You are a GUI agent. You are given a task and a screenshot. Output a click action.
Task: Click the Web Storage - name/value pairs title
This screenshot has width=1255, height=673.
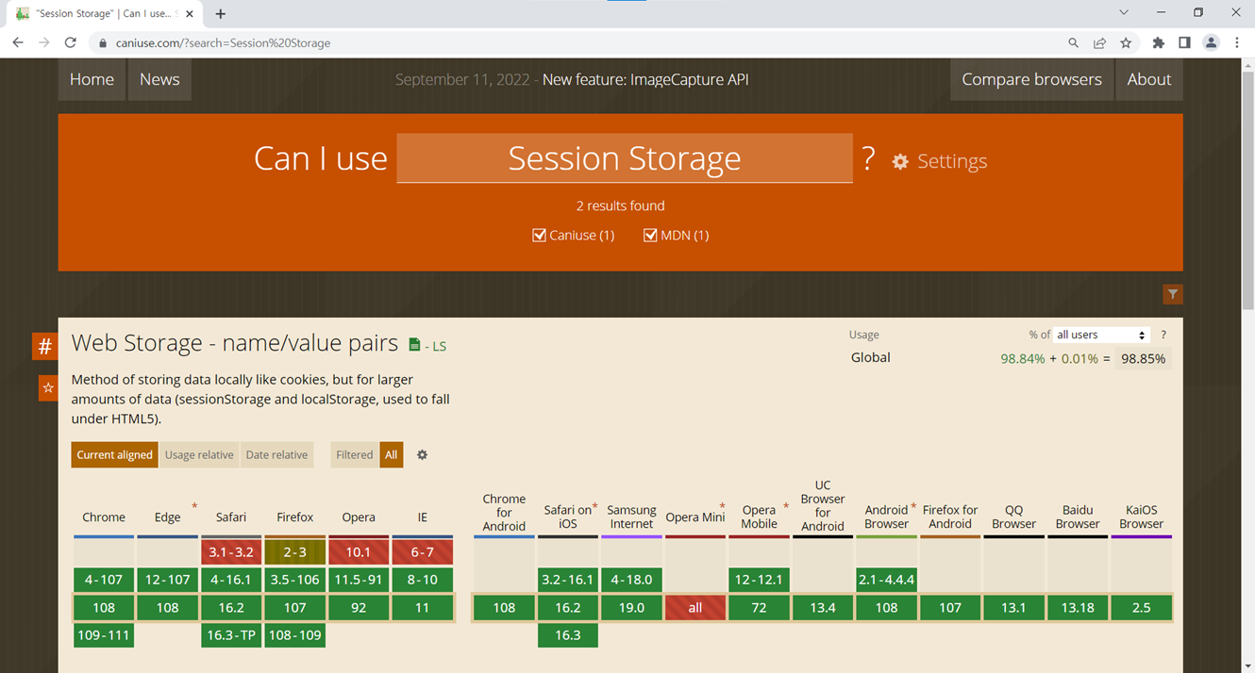(x=235, y=343)
